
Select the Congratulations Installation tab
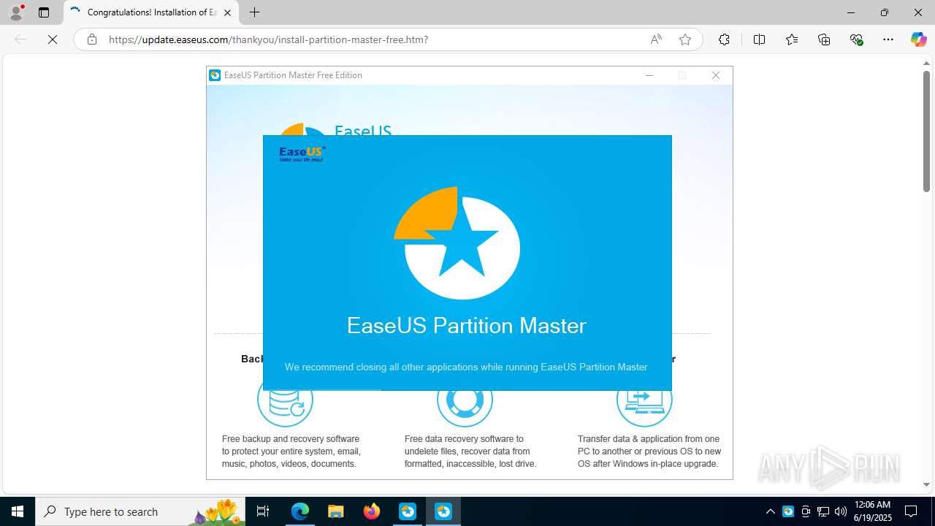(x=151, y=12)
